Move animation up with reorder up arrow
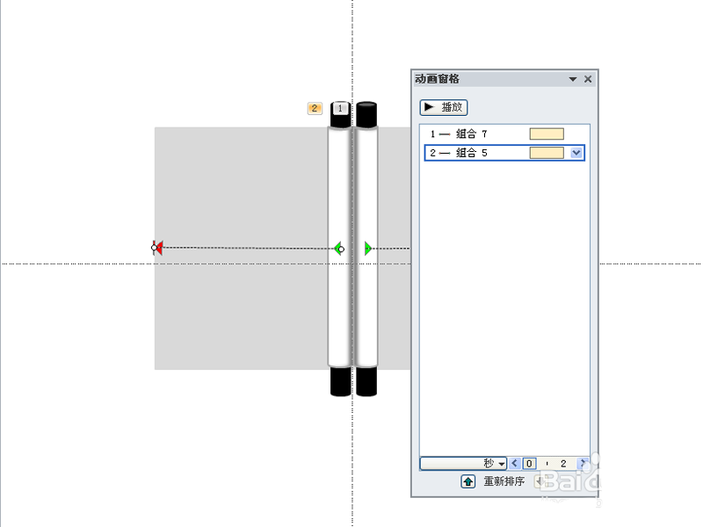 (467, 481)
